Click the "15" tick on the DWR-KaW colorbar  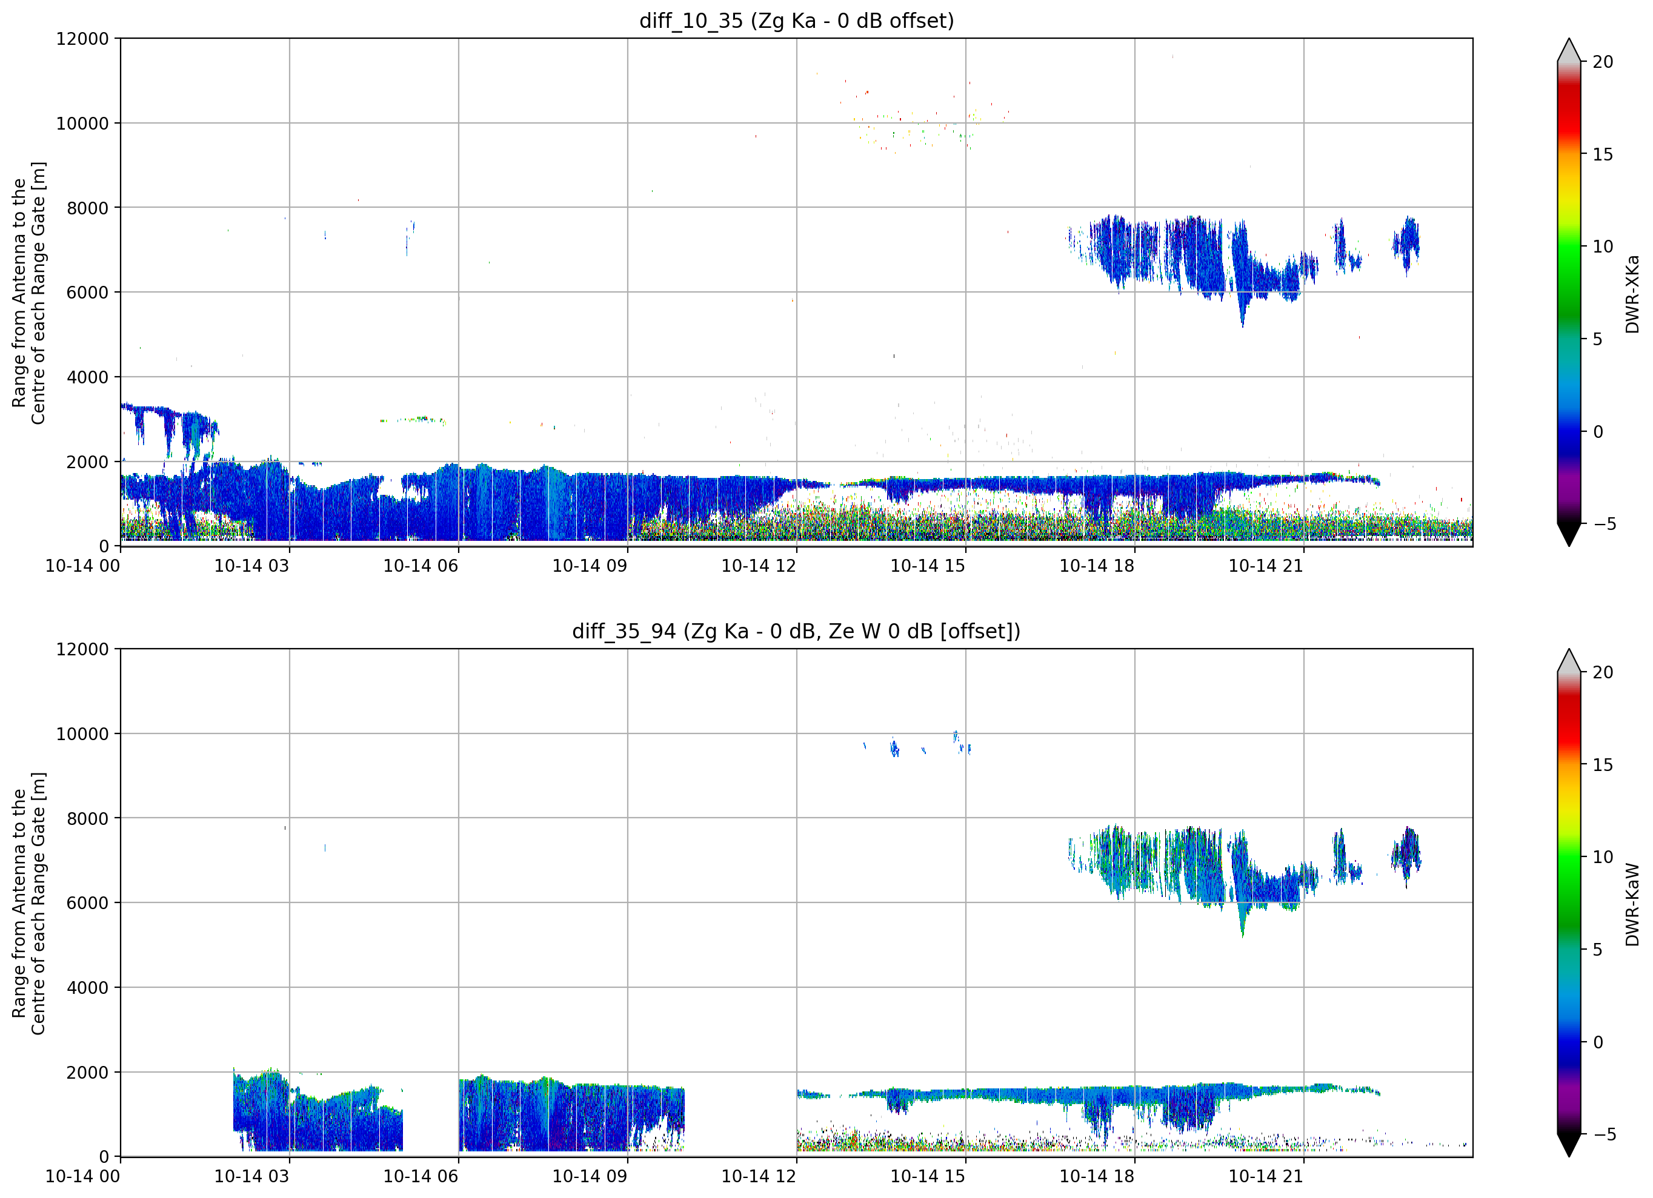[1603, 765]
